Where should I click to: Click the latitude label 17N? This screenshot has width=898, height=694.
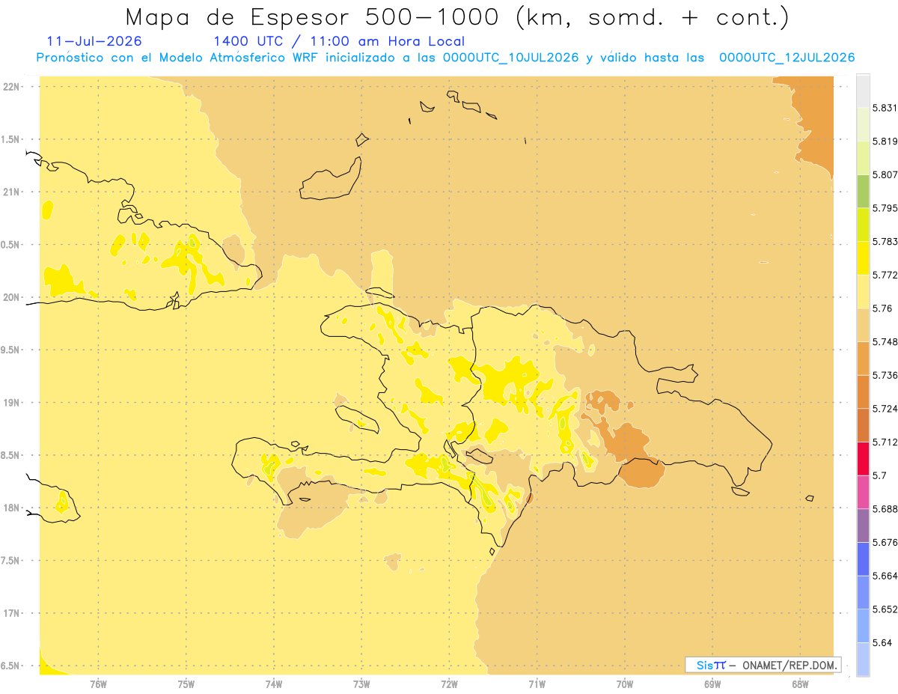(12, 613)
